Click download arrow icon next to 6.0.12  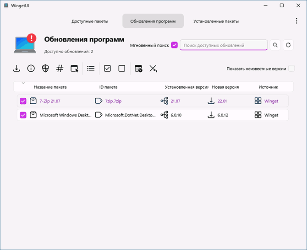211,115
